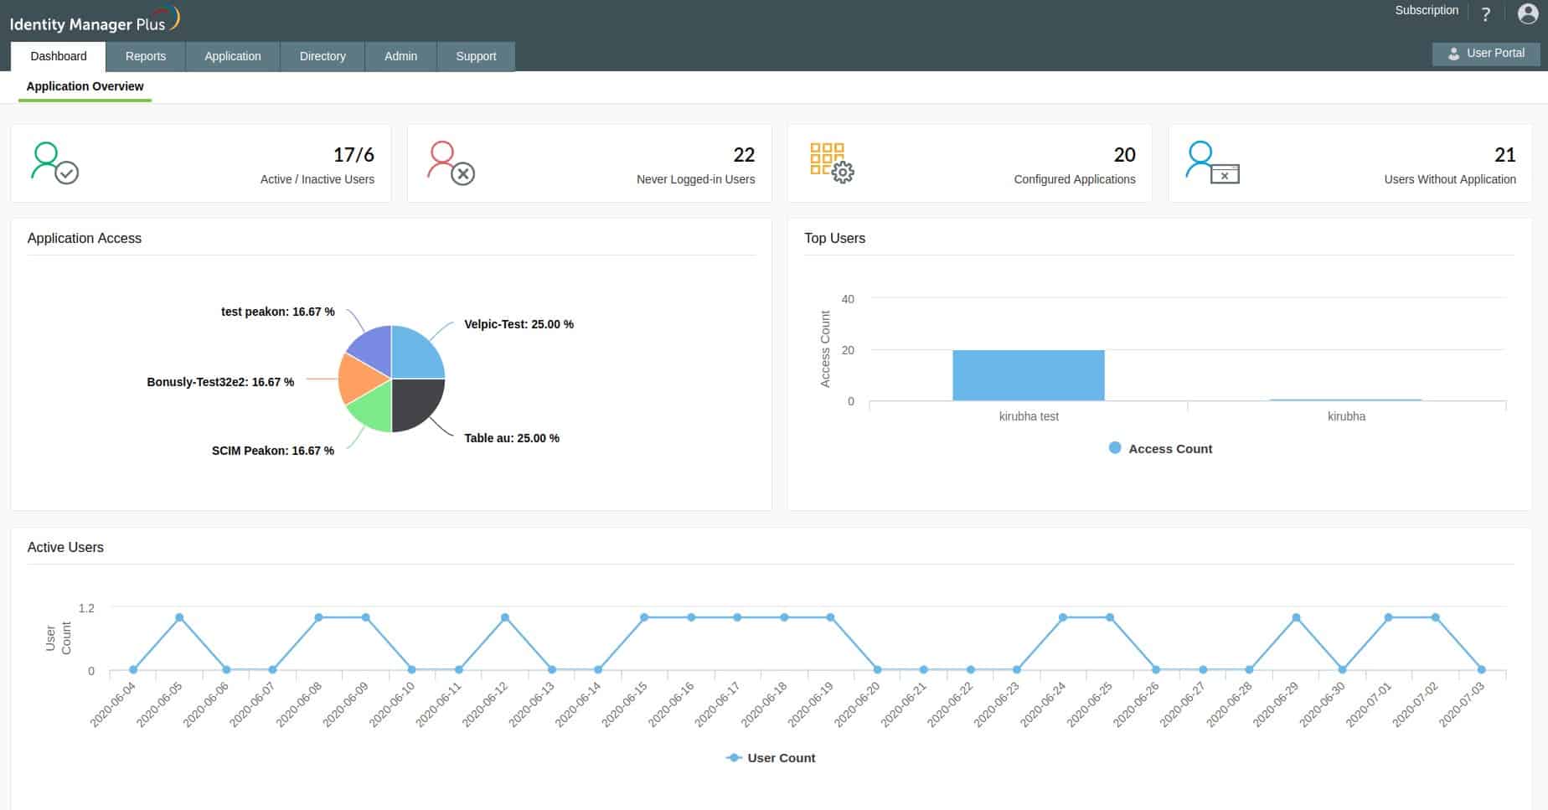Click the kirubha test axis label
The image size is (1548, 810).
[1029, 416]
